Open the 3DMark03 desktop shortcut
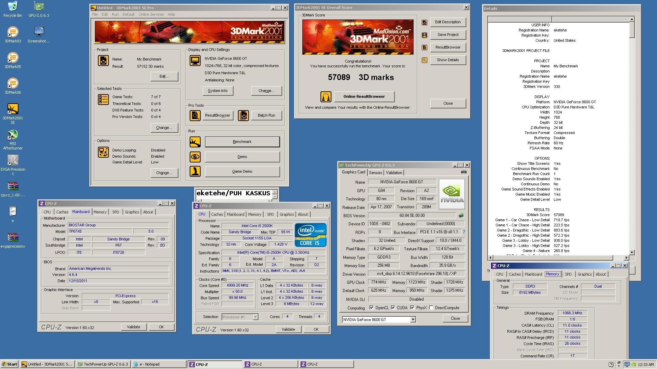The width and height of the screenshot is (657, 369). pyautogui.click(x=13, y=35)
